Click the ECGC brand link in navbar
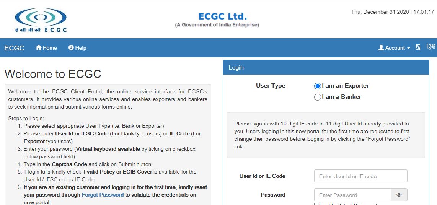437x205 pixels. coord(14,48)
